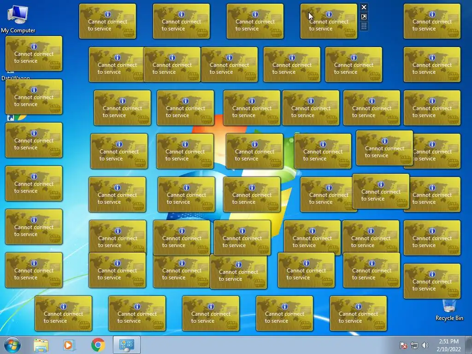Open Windows Explorer from the taskbar
The width and height of the screenshot is (472, 354).
click(41, 345)
